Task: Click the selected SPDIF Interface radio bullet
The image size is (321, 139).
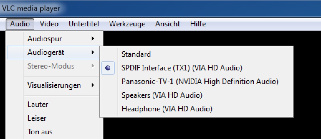Action: pyautogui.click(x=108, y=68)
